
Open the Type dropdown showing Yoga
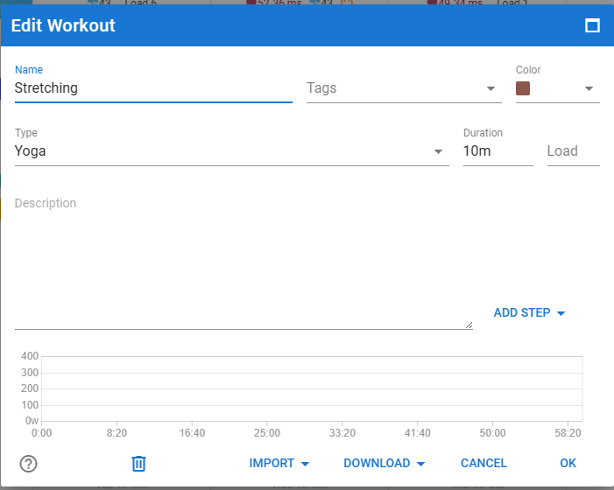pos(232,151)
